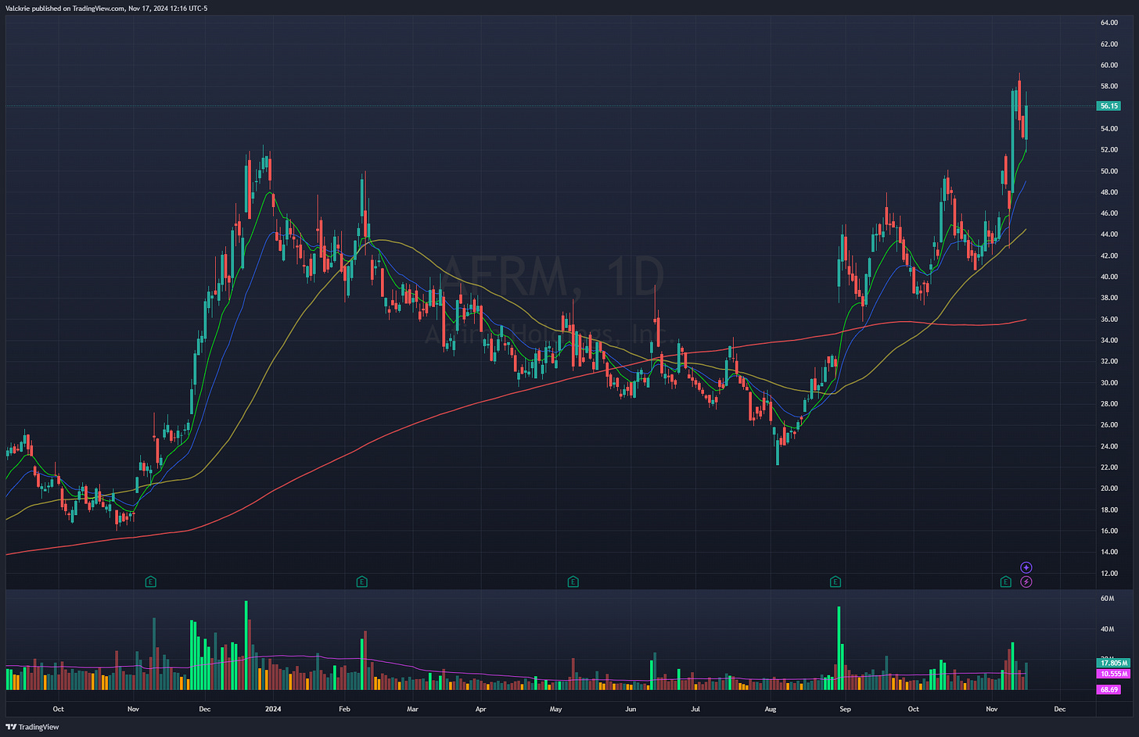Click the 64.00 price scale label
The image size is (1139, 737).
1108,23
